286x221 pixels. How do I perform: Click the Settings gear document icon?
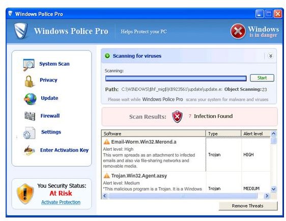click(29, 133)
